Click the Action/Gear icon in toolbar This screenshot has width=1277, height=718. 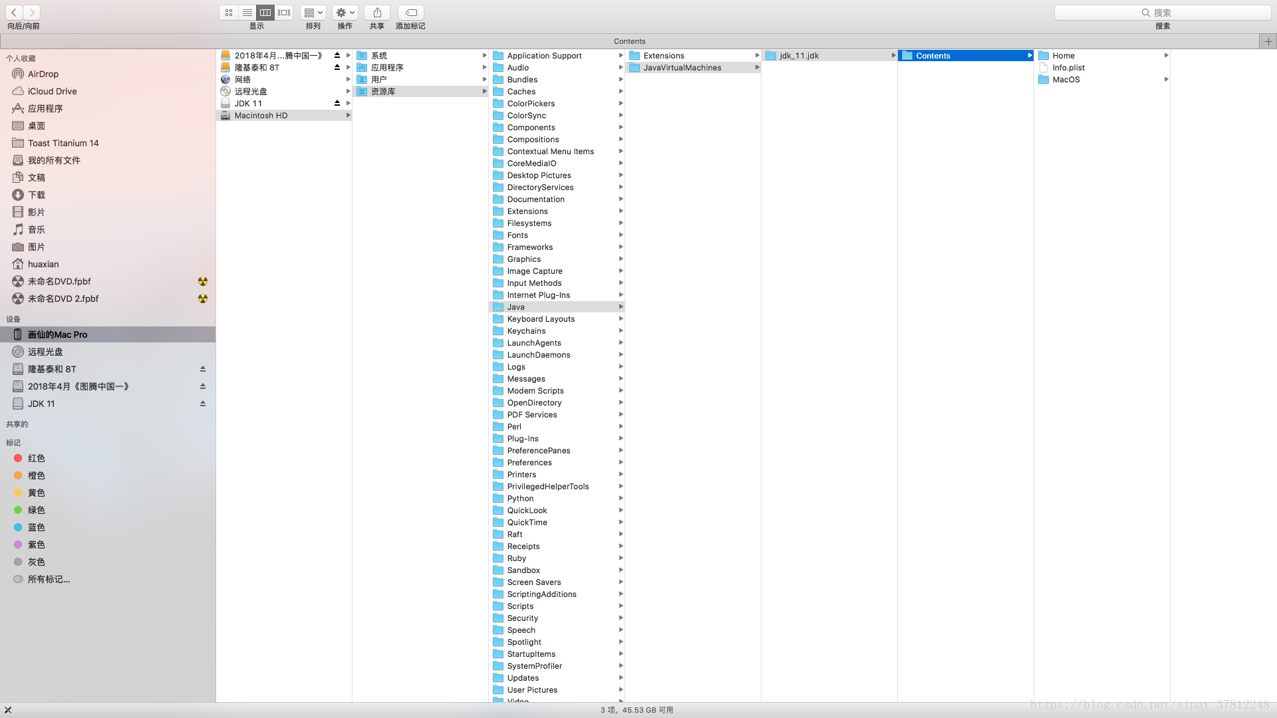tap(345, 11)
